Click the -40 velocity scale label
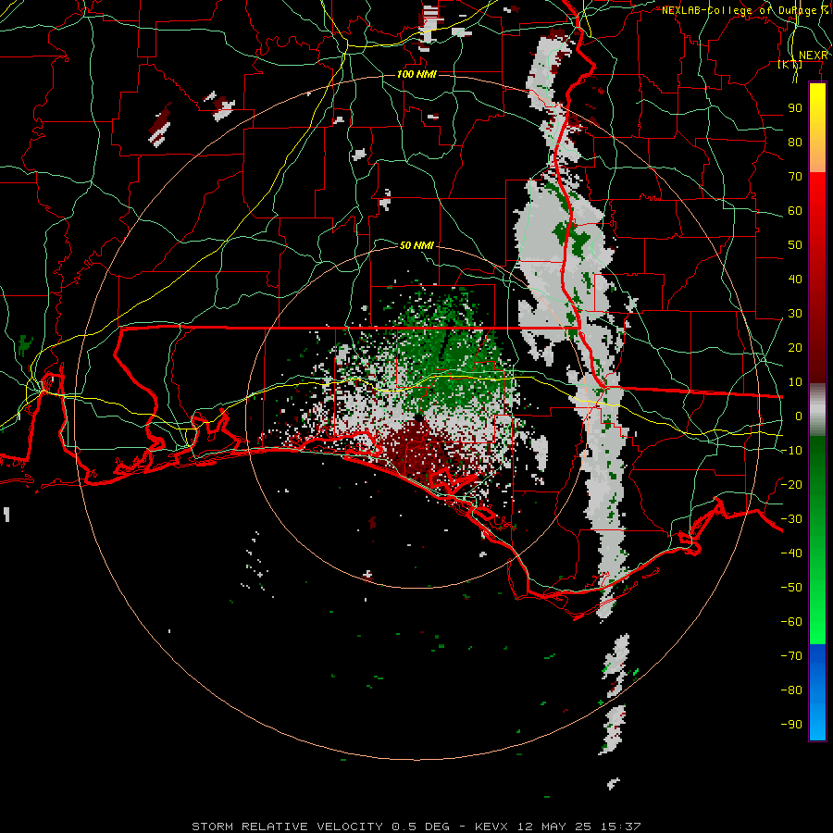The image size is (833, 833). coord(791,553)
